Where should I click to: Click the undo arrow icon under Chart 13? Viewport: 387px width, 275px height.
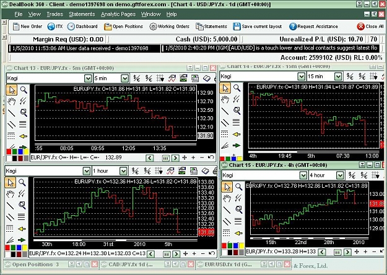coord(211,157)
